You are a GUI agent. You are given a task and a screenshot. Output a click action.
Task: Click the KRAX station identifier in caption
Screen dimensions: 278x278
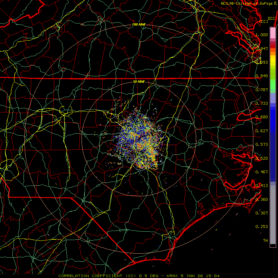pyautogui.click(x=173, y=276)
